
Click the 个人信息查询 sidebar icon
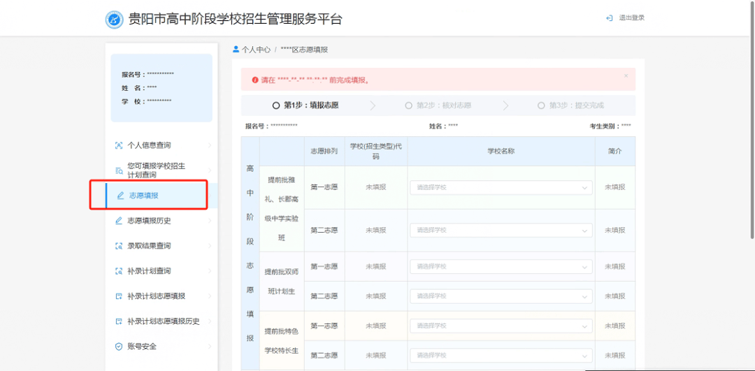pyautogui.click(x=119, y=145)
